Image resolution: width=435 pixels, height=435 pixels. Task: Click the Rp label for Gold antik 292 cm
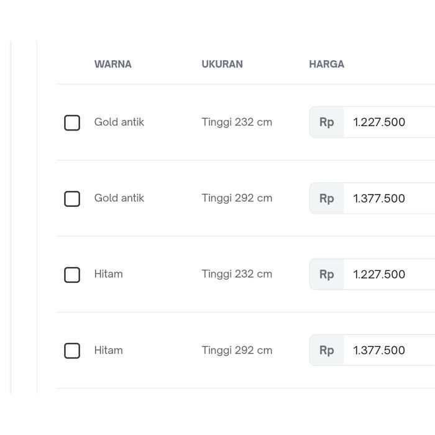[327, 199]
